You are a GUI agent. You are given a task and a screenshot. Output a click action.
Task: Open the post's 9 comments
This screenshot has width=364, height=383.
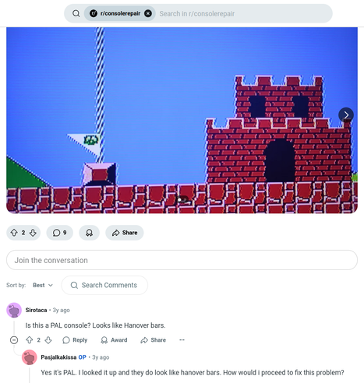[59, 233]
